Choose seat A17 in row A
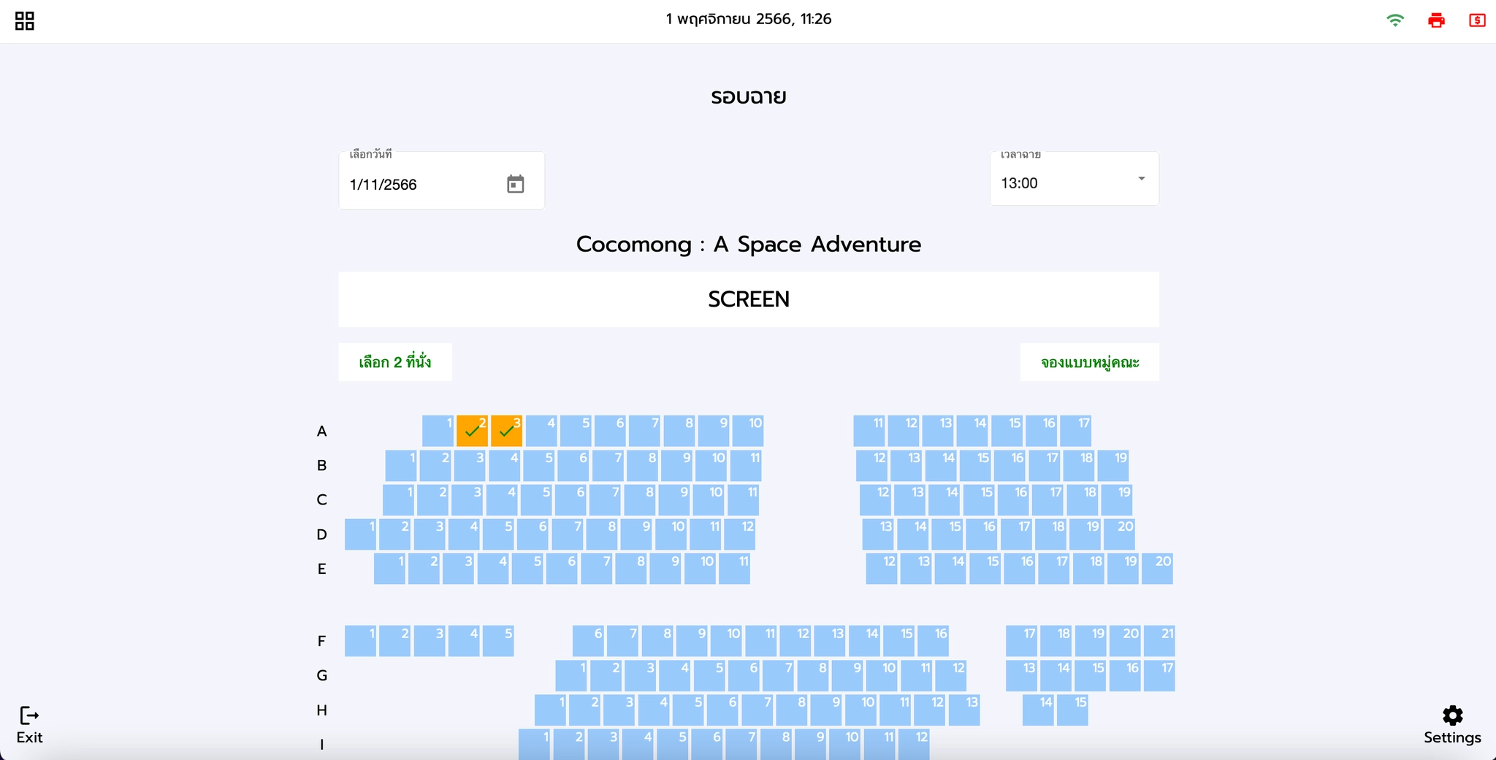This screenshot has height=760, width=1496. pyautogui.click(x=1075, y=431)
